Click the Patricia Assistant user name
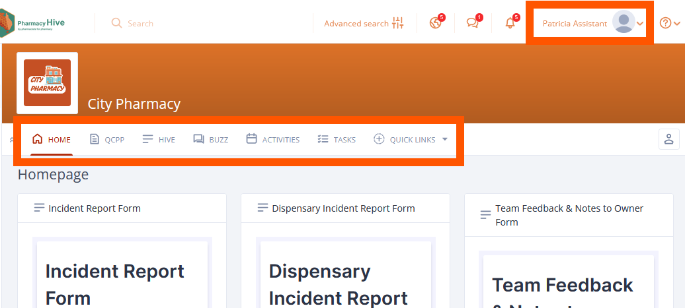685x308 pixels. (575, 24)
